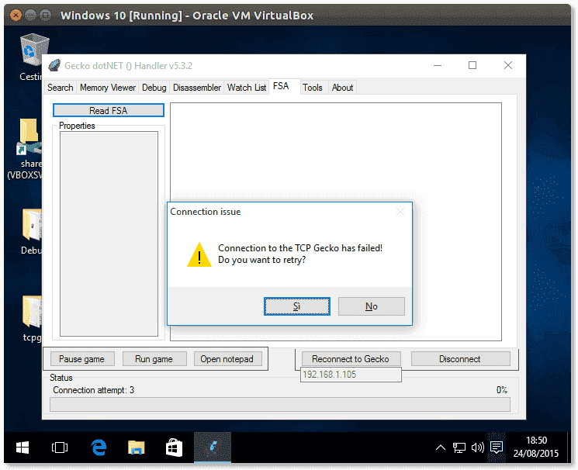Click the network tray icon
The image size is (578, 470).
tap(459, 448)
